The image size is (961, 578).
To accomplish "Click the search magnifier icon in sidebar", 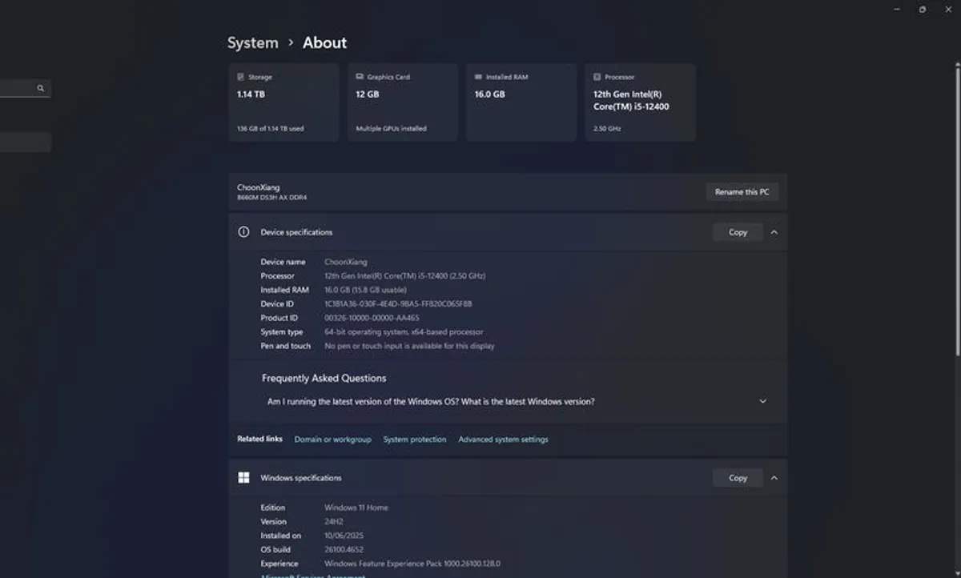I will [x=41, y=89].
